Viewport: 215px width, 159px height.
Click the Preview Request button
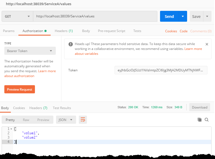[19, 89]
